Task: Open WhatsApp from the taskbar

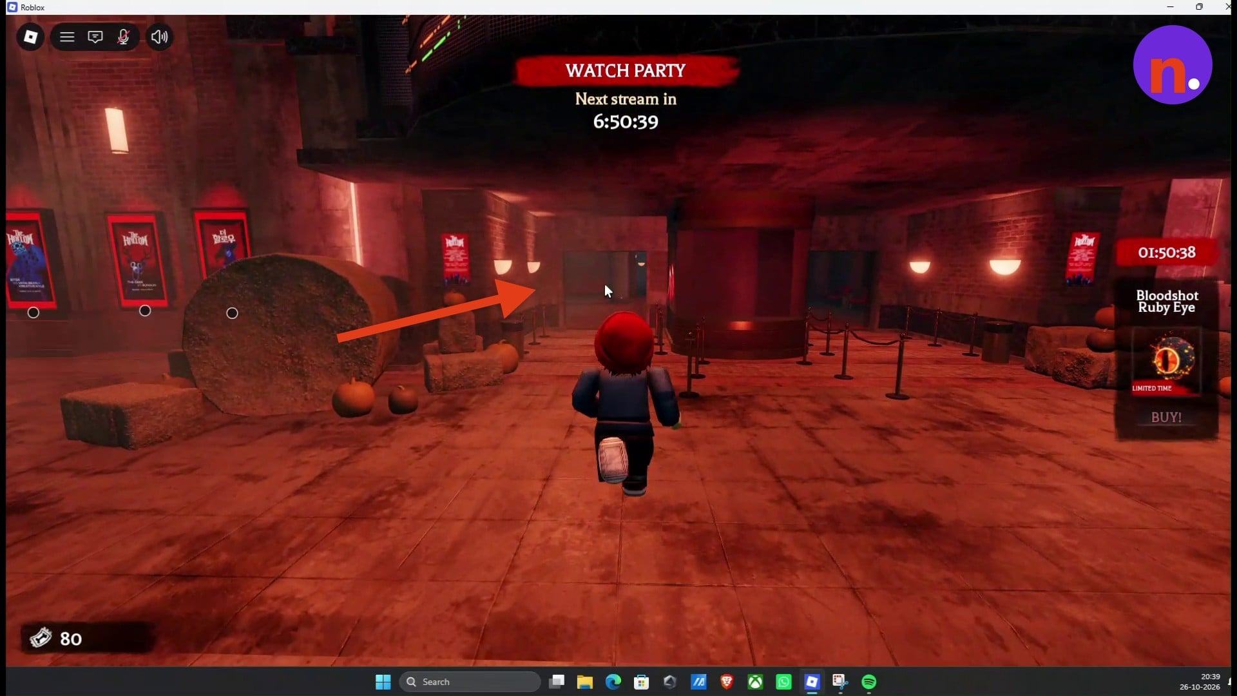Action: click(783, 682)
